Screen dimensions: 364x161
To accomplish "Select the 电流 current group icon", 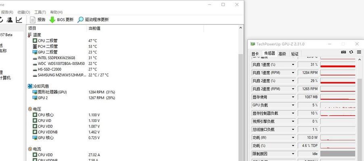I will 30,149.
